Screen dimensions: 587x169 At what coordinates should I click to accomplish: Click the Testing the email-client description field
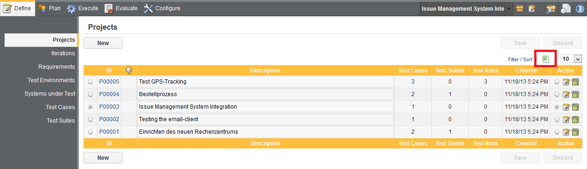coord(265,119)
